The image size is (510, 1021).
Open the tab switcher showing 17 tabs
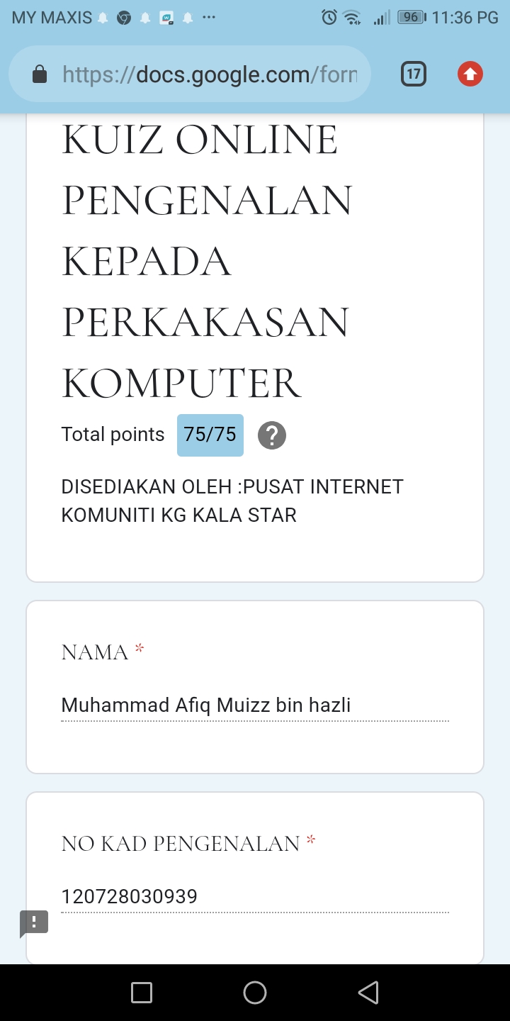coord(414,74)
